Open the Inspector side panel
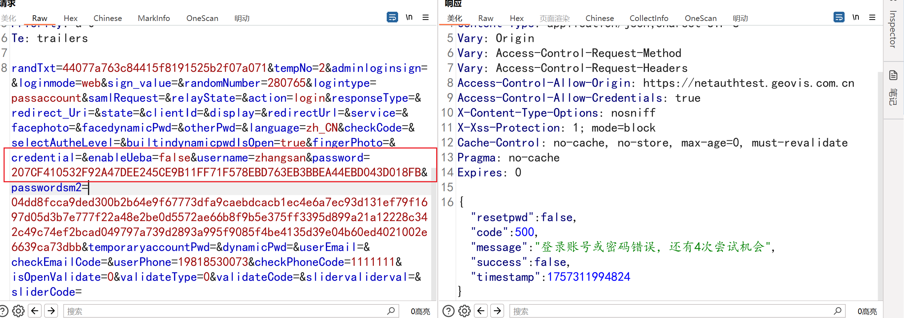The height and width of the screenshot is (318, 904). click(x=893, y=29)
